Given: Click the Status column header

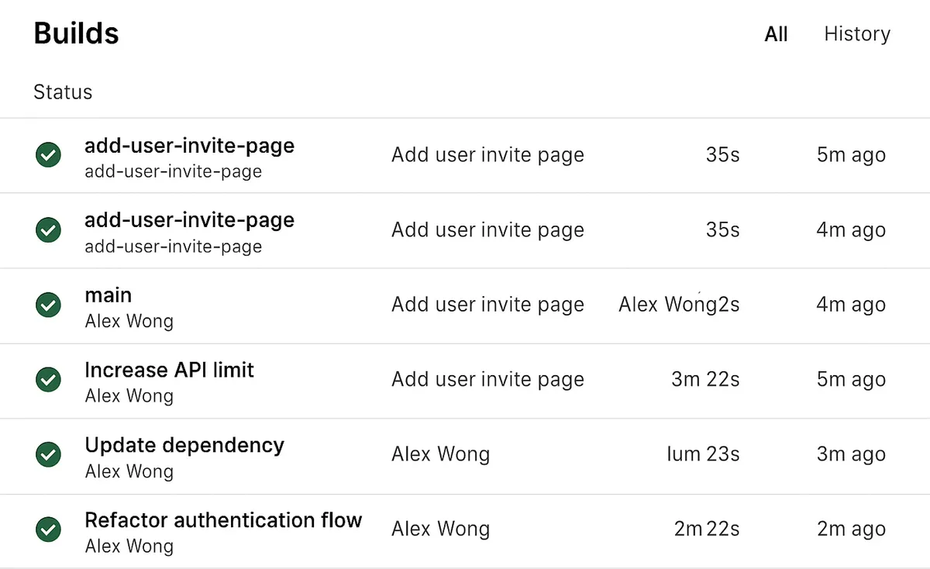Looking at the screenshot, I should [x=63, y=92].
